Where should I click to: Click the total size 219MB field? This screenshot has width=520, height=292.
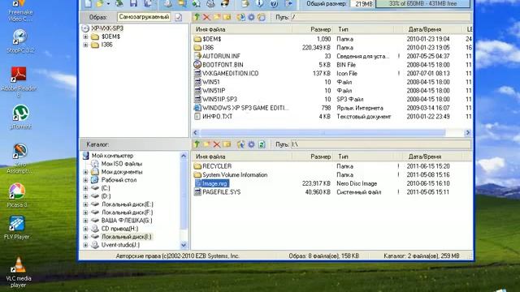pyautogui.click(x=362, y=3)
